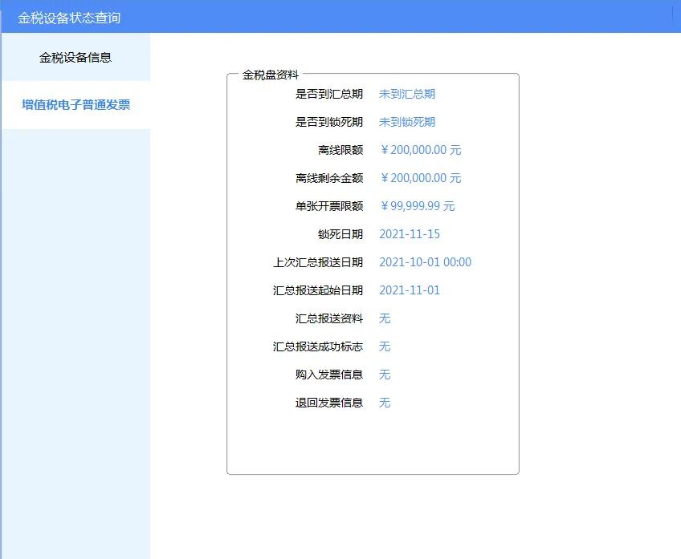Viewport: 681px width, 559px height.
Task: Click 无 next to 退回发票信息
Action: point(385,403)
